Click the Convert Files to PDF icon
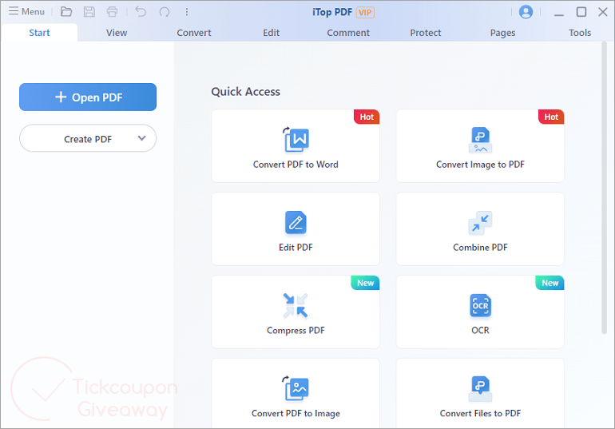 pyautogui.click(x=480, y=388)
